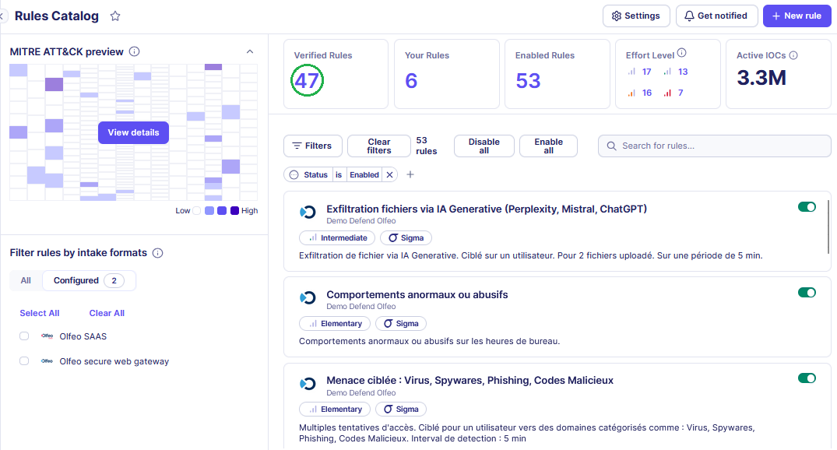
Task: Toggle off Comportements anormaux ou abusifs rule
Action: click(x=807, y=293)
